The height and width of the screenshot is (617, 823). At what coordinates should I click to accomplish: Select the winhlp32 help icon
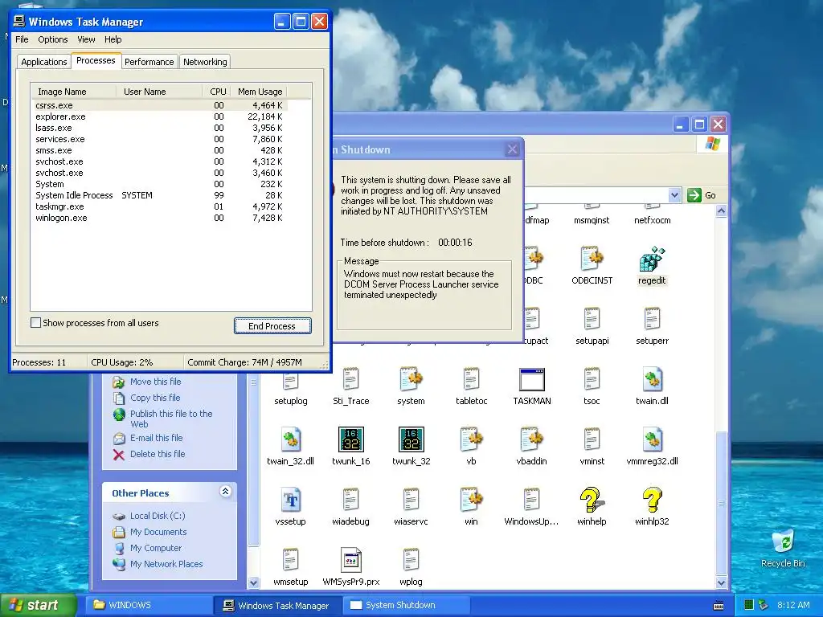tap(652, 500)
